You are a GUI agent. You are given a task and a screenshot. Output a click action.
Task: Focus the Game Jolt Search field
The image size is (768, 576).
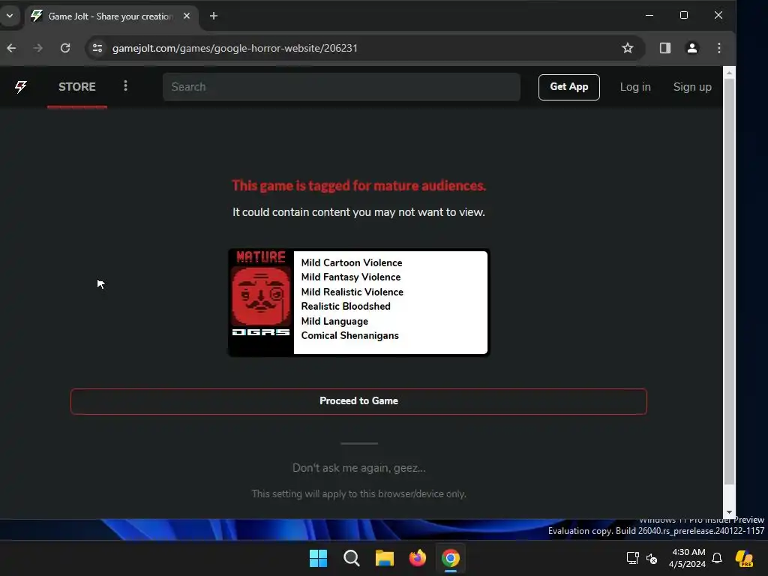pos(341,87)
